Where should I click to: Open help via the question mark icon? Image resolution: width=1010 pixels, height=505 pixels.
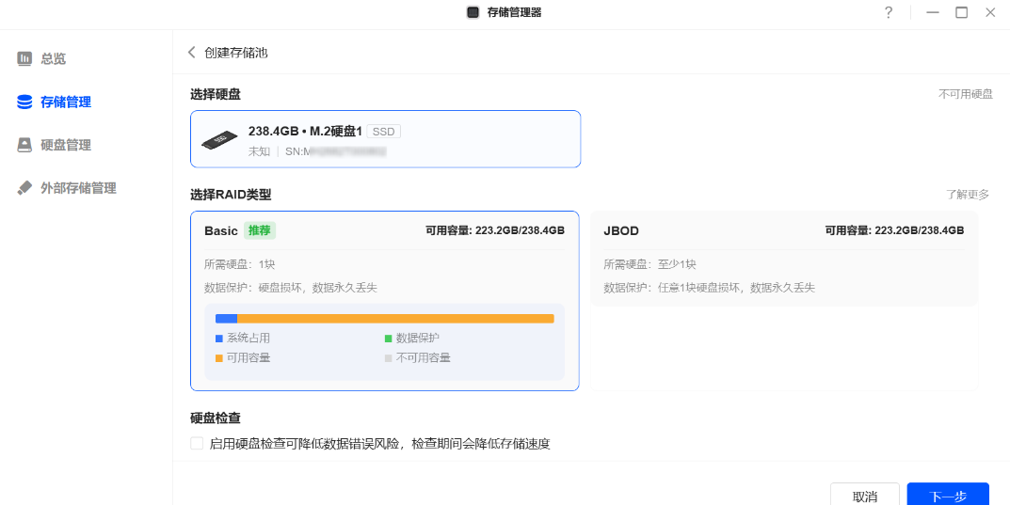point(888,12)
